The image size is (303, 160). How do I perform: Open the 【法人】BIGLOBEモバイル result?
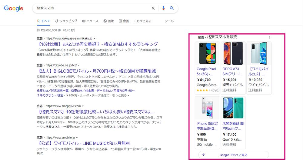tap(96, 71)
